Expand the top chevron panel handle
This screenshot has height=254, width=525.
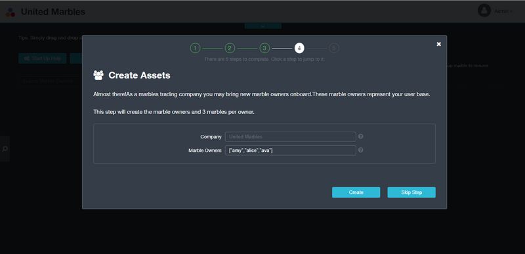click(263, 26)
